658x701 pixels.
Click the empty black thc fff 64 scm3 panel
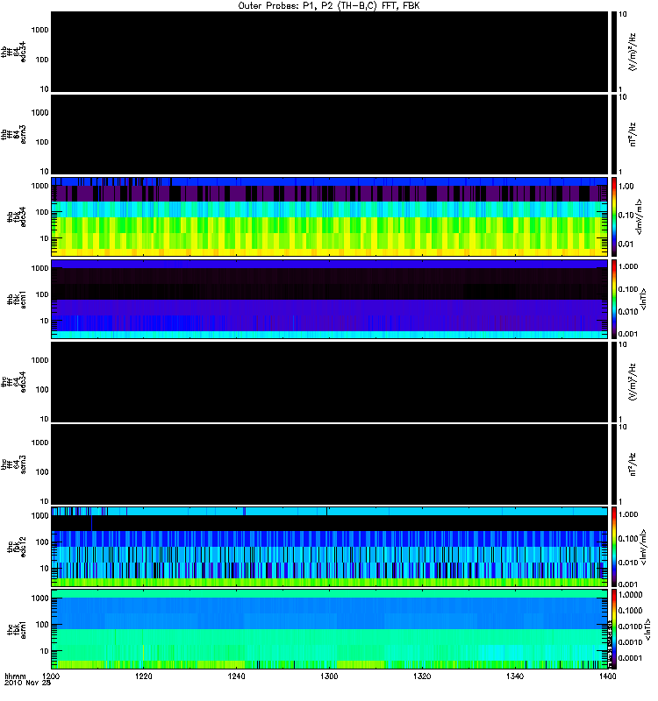(329, 464)
